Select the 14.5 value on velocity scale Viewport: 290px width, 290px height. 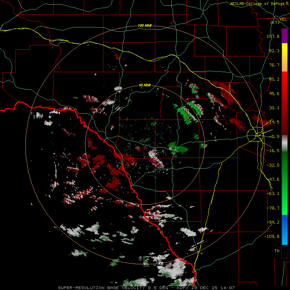(x=274, y=122)
